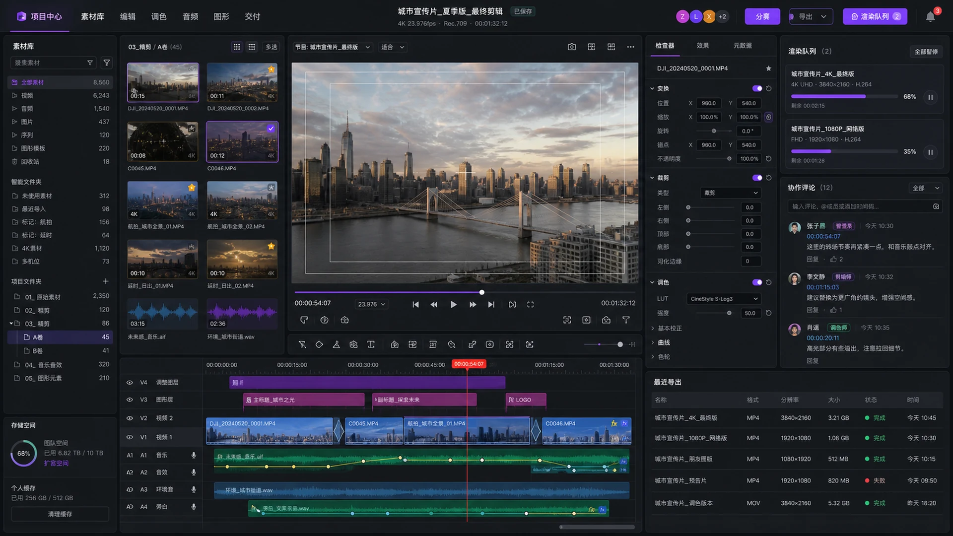Pause the 城市宣传片_1080P_网络版 render
The height and width of the screenshot is (536, 953).
coord(931,152)
